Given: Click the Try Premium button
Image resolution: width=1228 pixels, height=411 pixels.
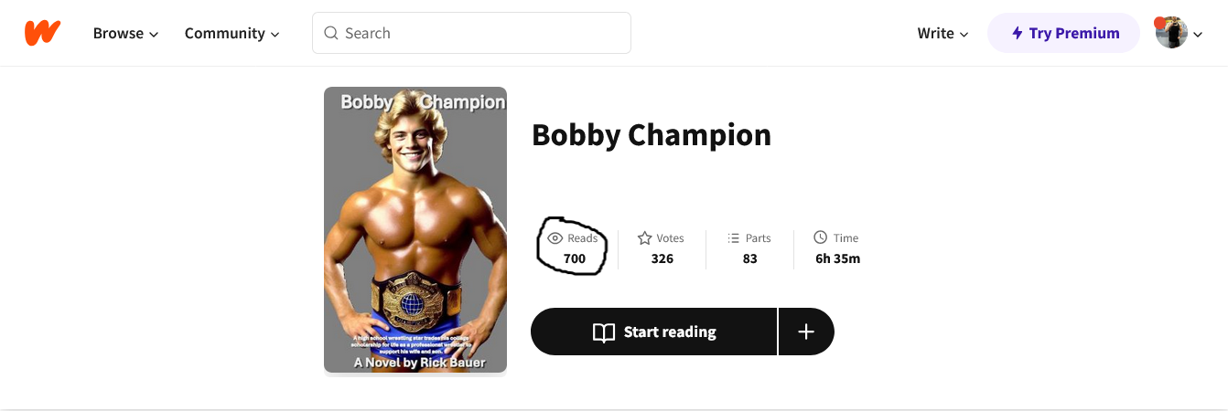Looking at the screenshot, I should click(1063, 33).
